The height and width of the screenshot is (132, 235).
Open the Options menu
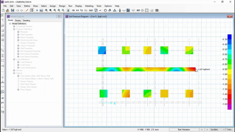coord(108,6)
